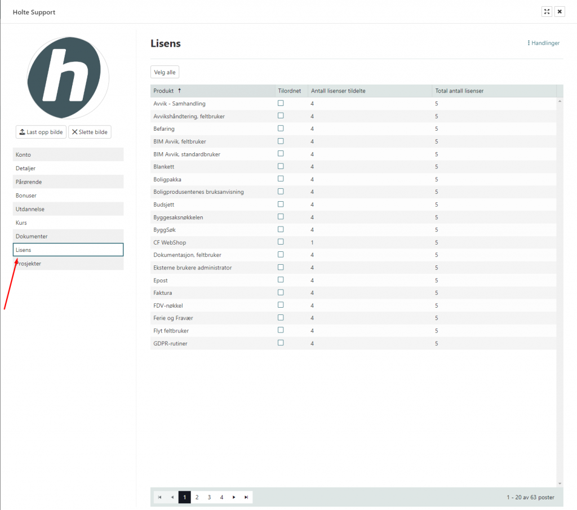
Task: Select the Velg alle button
Action: [165, 72]
